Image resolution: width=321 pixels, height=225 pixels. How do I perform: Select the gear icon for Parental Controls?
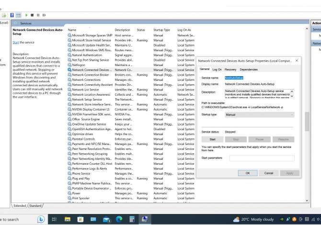click(69, 139)
